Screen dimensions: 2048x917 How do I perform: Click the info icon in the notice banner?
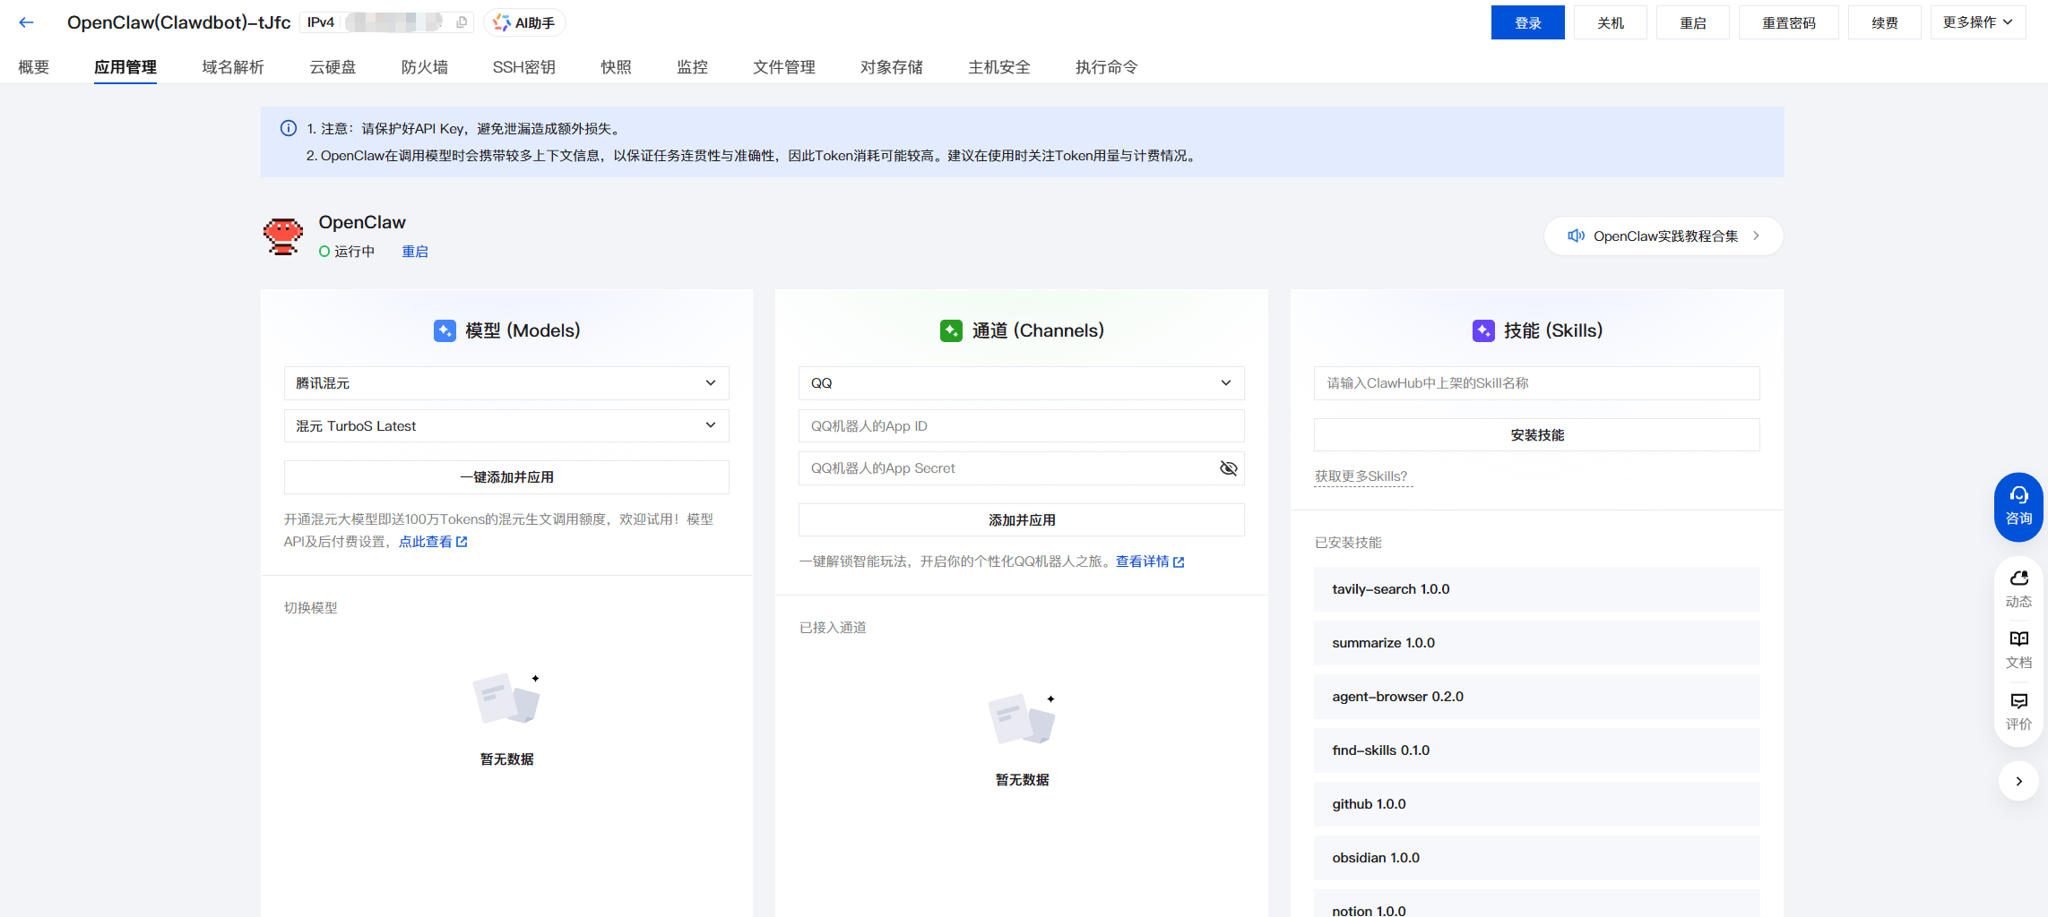point(288,128)
